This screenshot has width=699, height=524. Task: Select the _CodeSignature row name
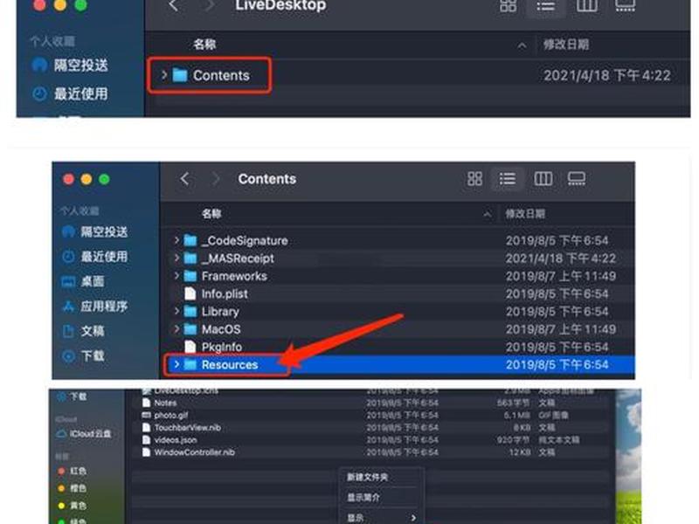click(x=245, y=241)
